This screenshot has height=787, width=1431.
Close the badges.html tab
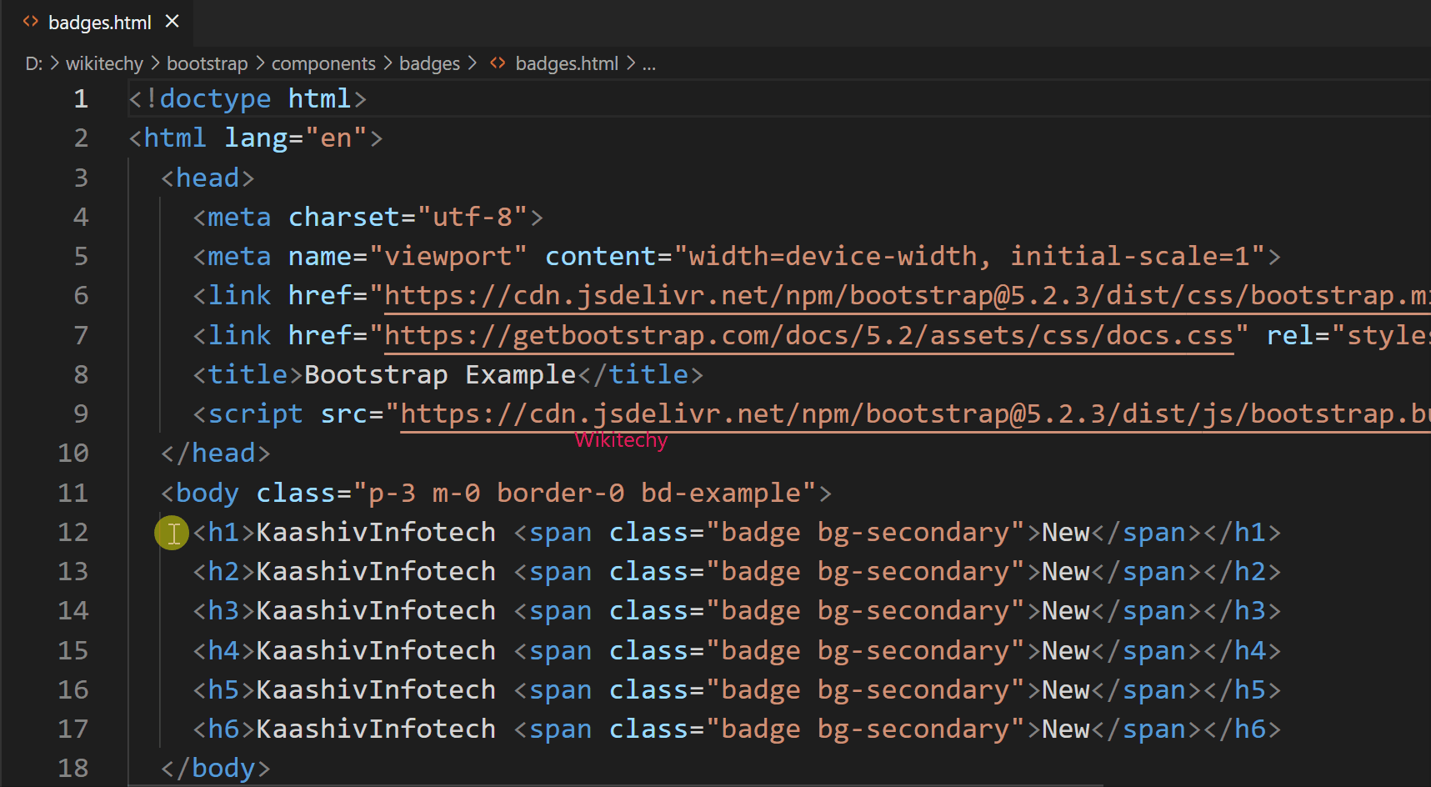172,22
